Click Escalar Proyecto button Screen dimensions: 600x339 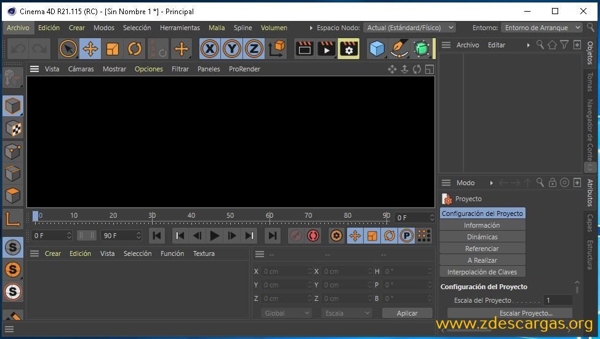pyautogui.click(x=510, y=313)
